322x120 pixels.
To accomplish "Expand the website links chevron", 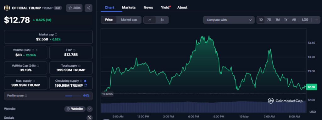I will coord(90,109).
